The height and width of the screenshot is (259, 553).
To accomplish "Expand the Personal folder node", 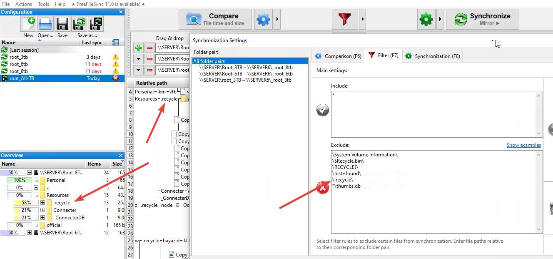I will tap(36, 180).
